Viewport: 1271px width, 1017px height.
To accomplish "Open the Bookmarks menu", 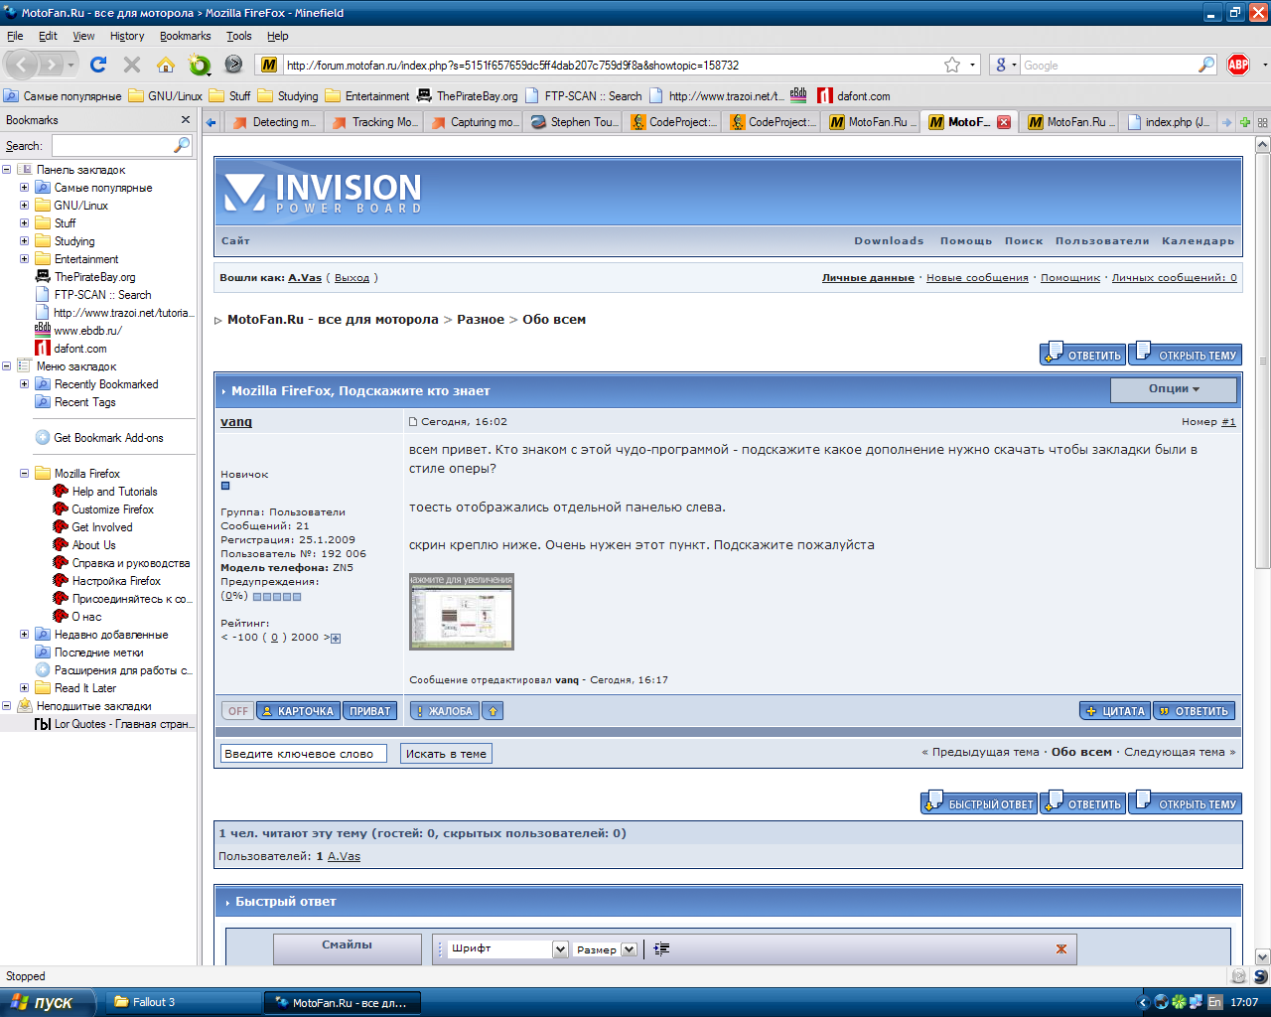I will pyautogui.click(x=185, y=36).
